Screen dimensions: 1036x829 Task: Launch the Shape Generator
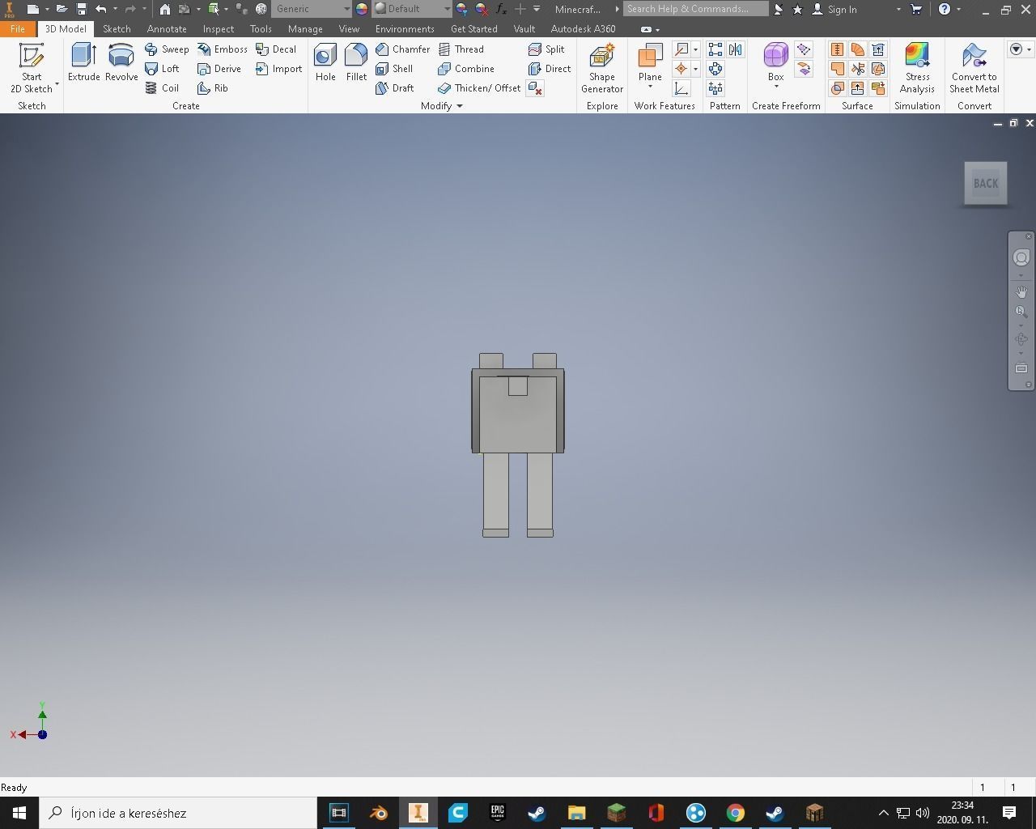coord(601,69)
